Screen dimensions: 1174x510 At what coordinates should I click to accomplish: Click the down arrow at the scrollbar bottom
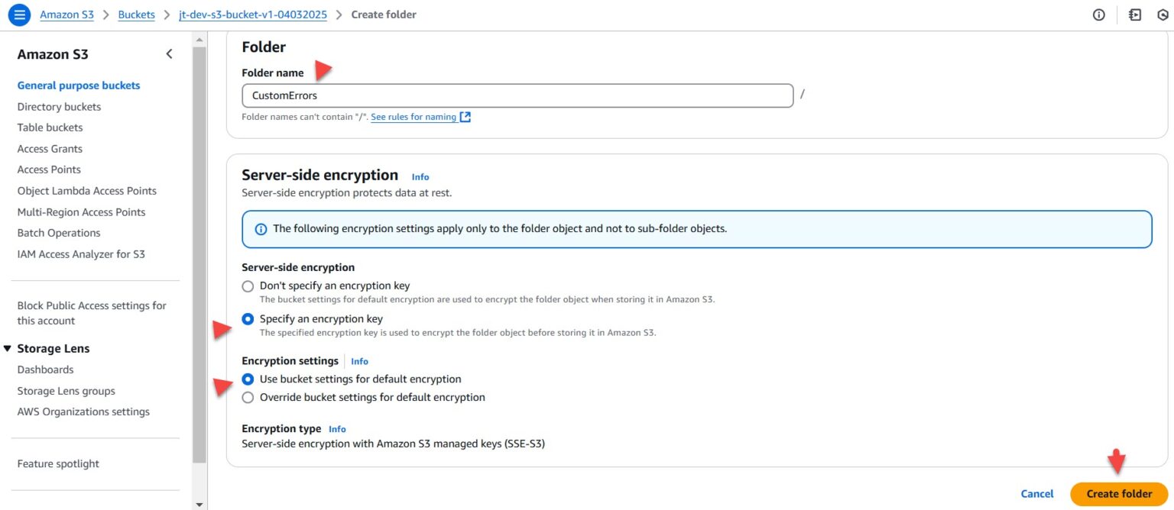(x=199, y=503)
